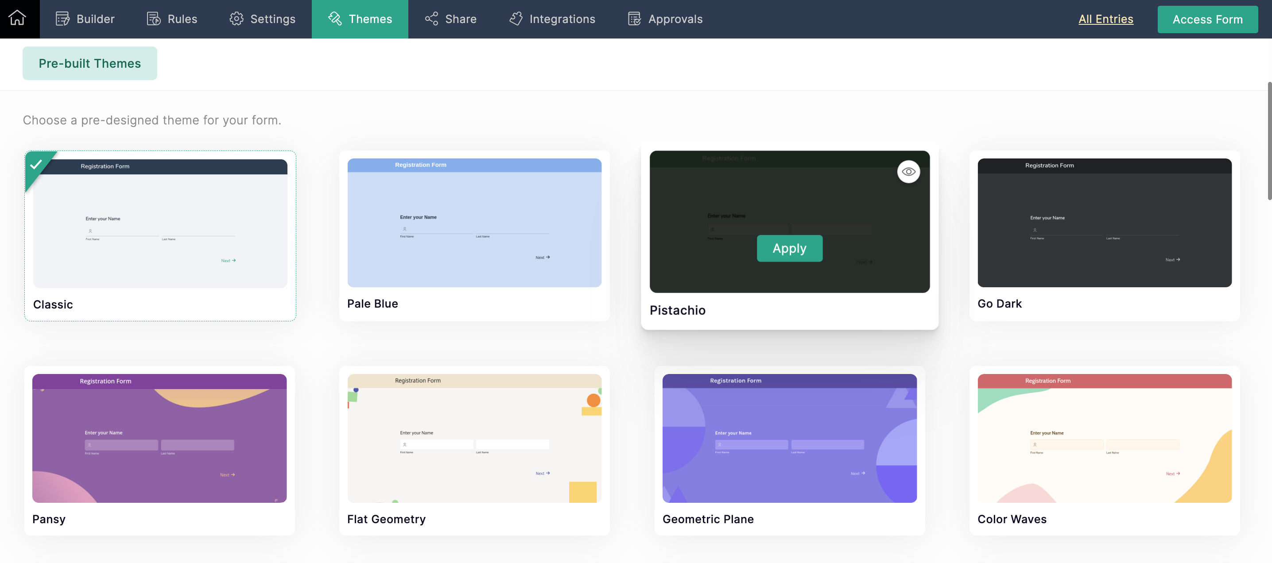Preview Pistachio theme via eye icon

pos(908,172)
